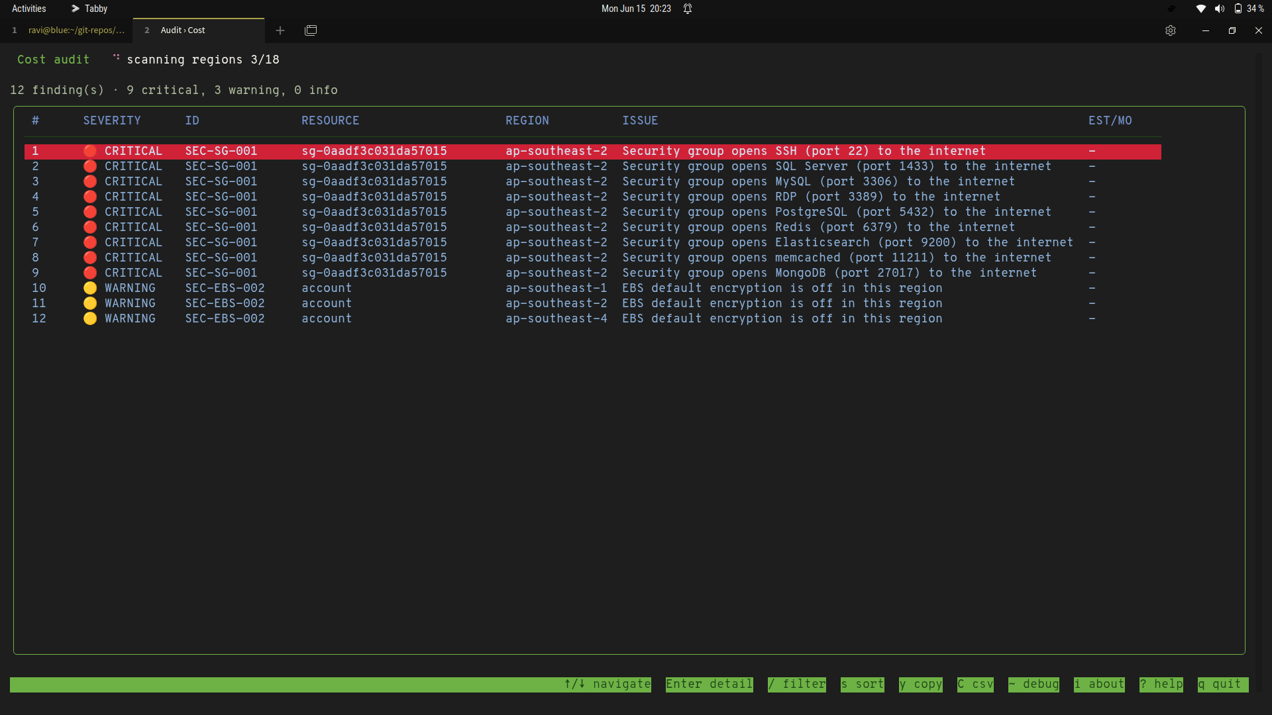Select the MySQL port 3306 finding row
Viewport: 1272px width, 715px height.
593,182
